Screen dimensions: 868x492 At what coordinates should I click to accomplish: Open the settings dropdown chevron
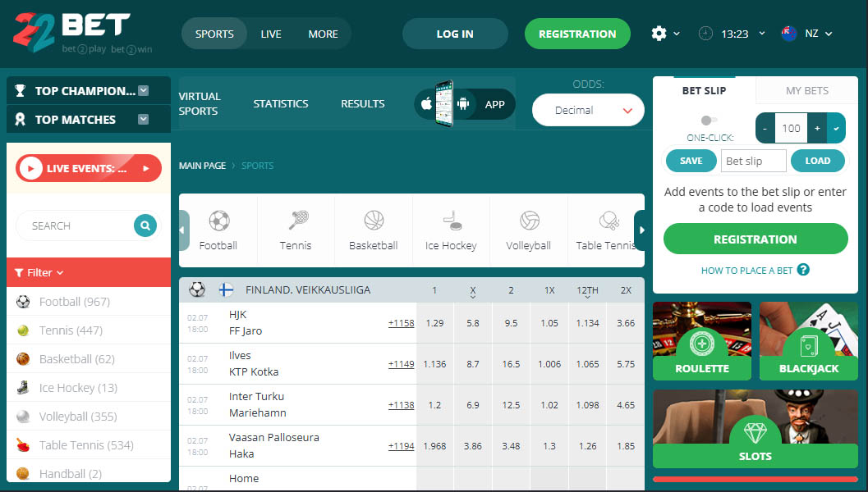pyautogui.click(x=677, y=34)
